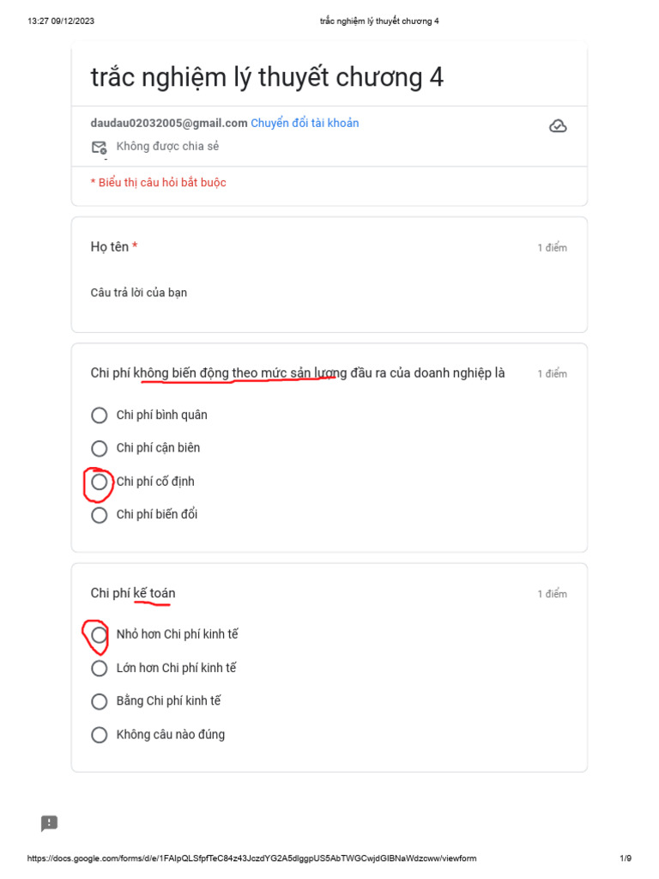Select 'Chi phí cận biên' radio option

pos(100,448)
